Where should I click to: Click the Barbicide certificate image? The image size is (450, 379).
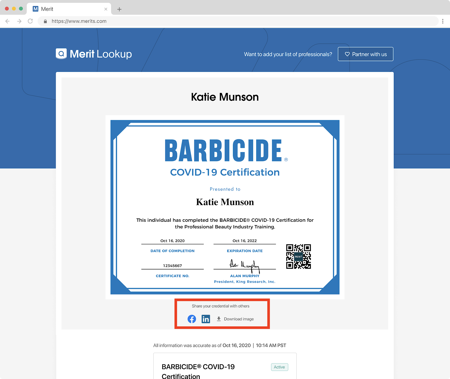point(225,207)
